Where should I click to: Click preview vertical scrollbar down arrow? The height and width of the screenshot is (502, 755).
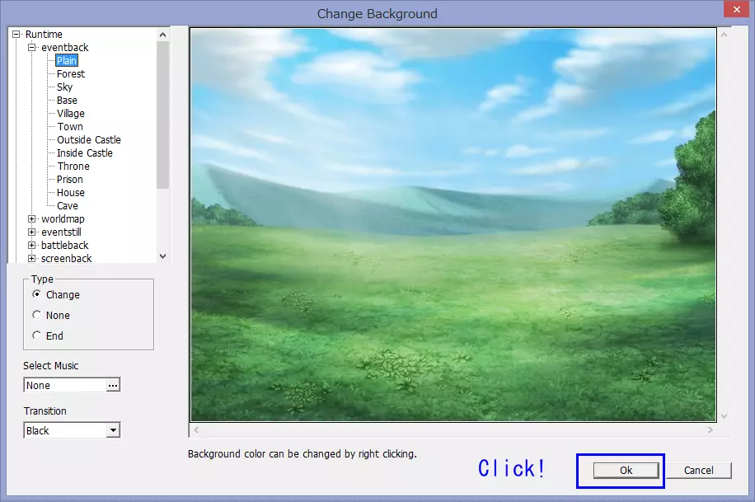pos(724,415)
